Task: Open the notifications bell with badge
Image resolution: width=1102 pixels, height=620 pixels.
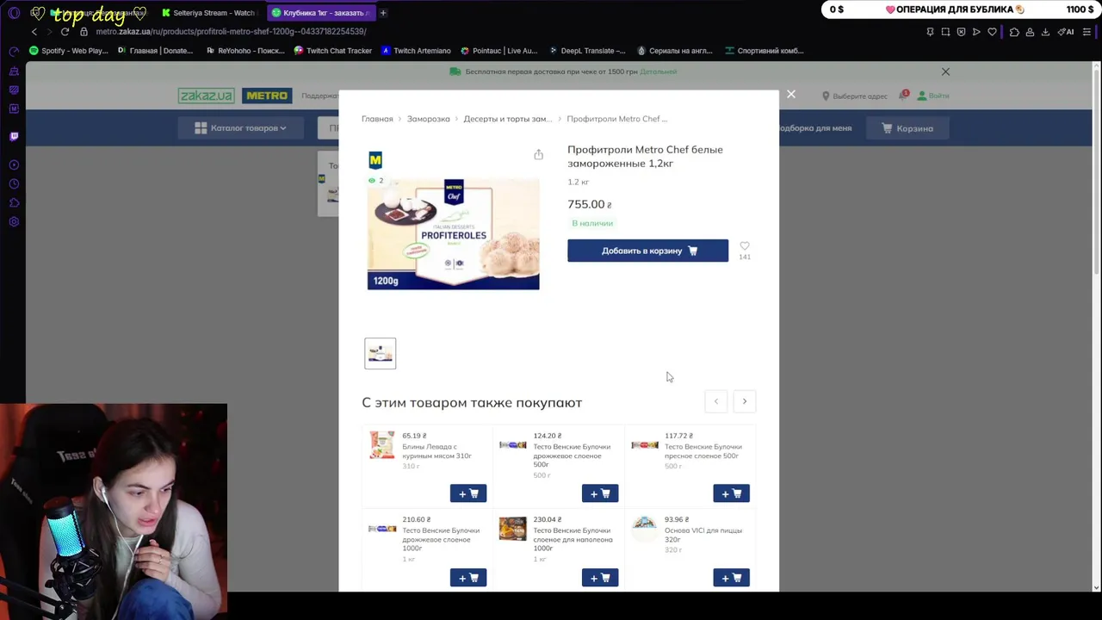Action: pyautogui.click(x=903, y=96)
